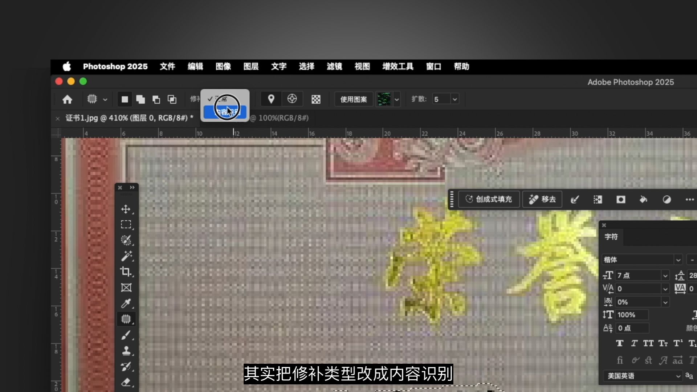Expand the 楷体 font family dropdown
Viewport: 697px width, 392px height.
click(678, 260)
